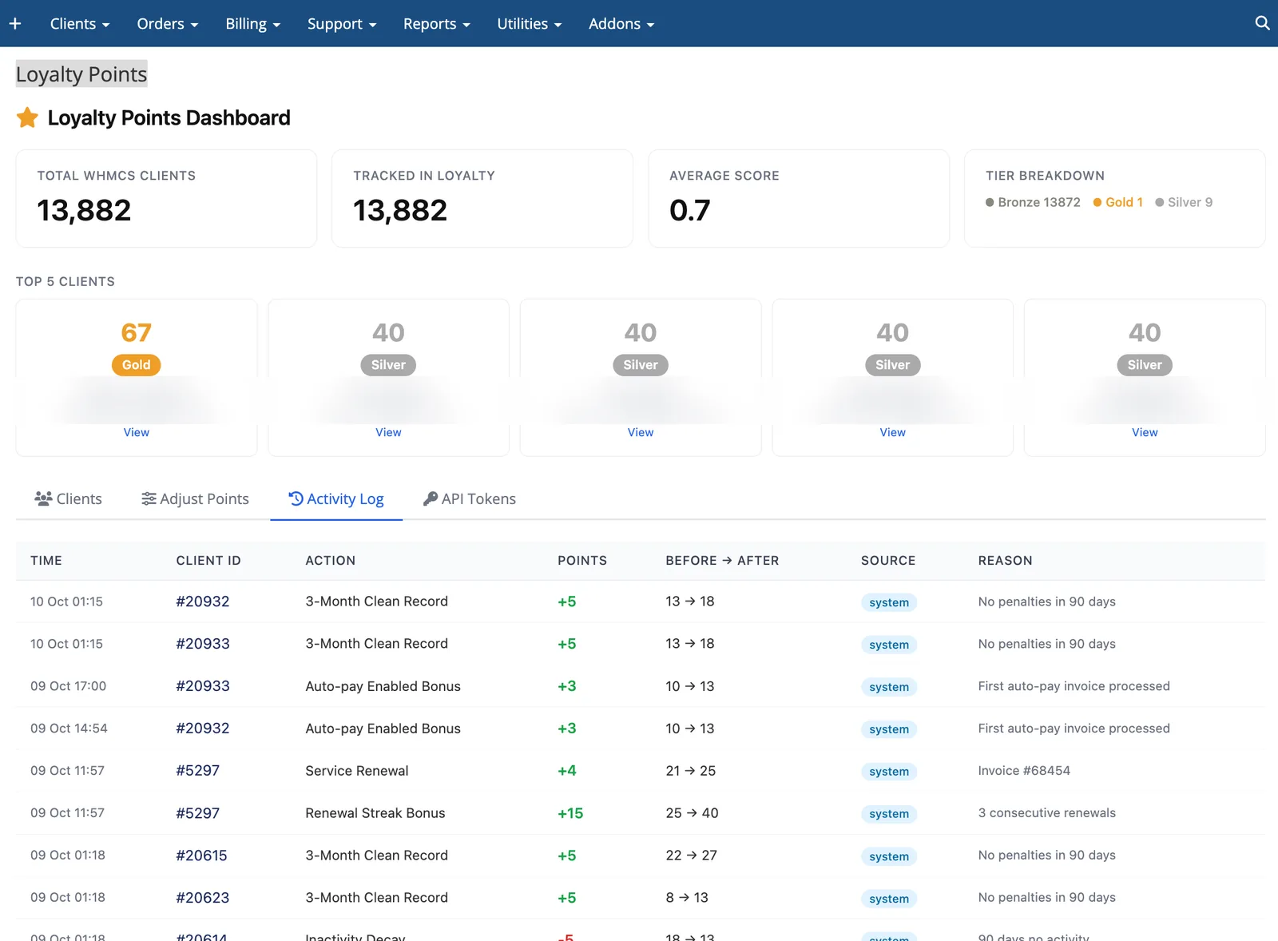
Task: Open client #5297 in Renewal Streak Bonus row
Action: click(x=198, y=813)
